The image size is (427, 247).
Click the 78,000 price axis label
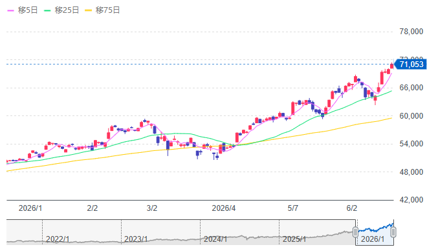point(411,32)
